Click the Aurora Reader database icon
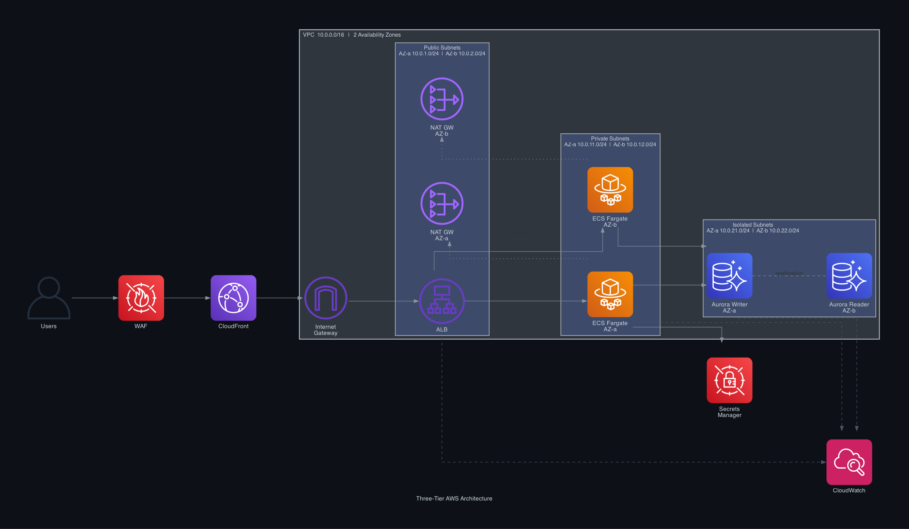The image size is (909, 529). point(849,276)
